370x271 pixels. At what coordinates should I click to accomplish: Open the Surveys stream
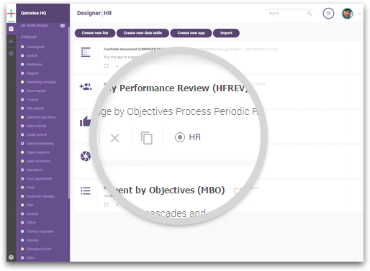32,240
